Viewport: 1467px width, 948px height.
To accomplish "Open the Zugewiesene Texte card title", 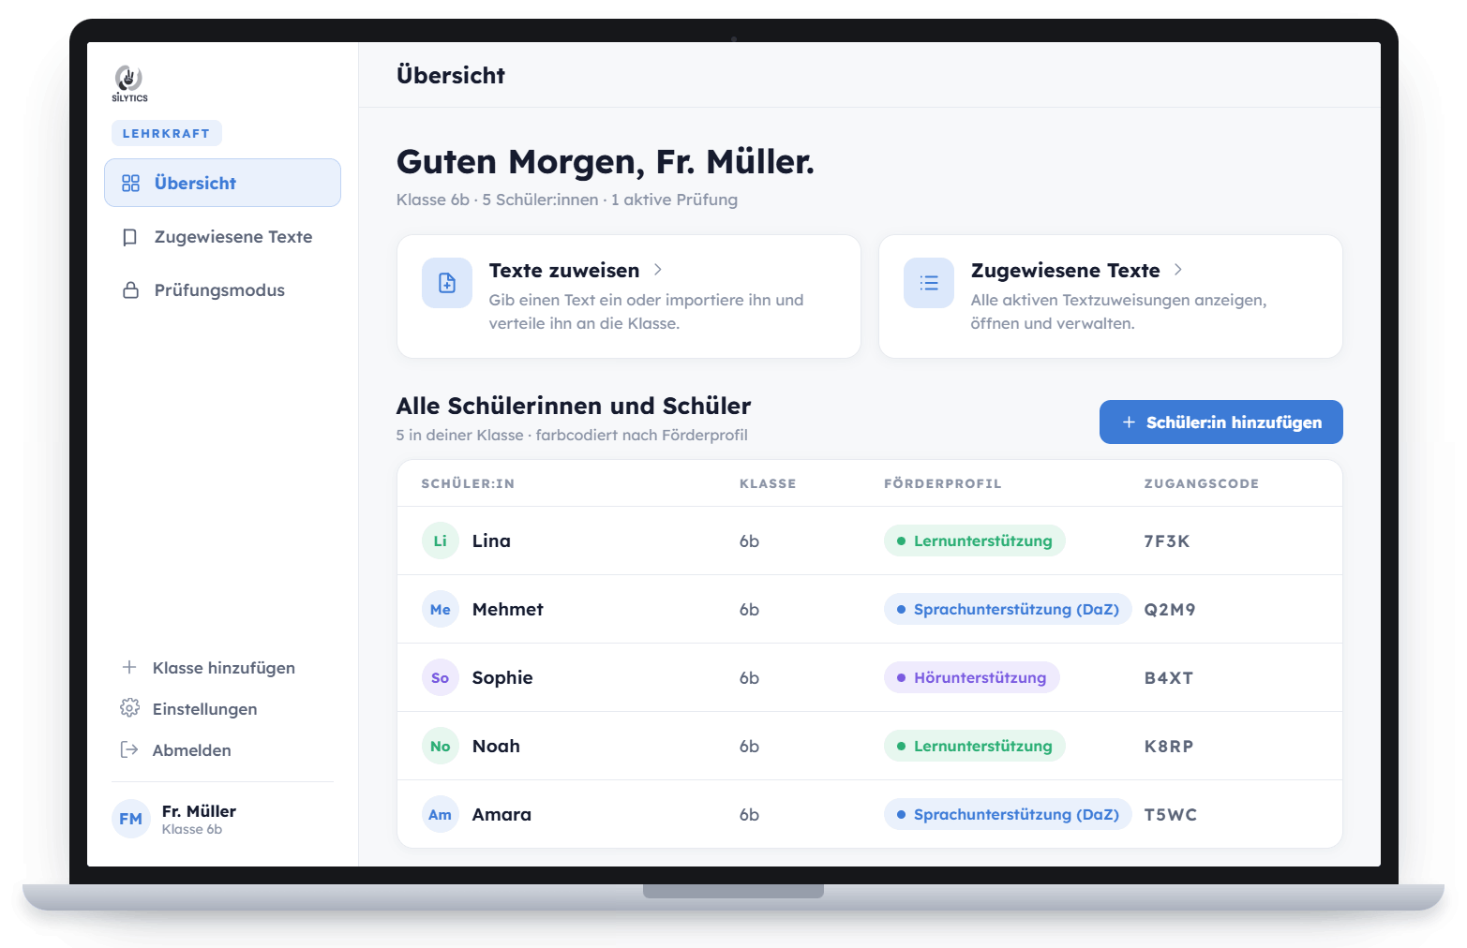I will (1065, 271).
